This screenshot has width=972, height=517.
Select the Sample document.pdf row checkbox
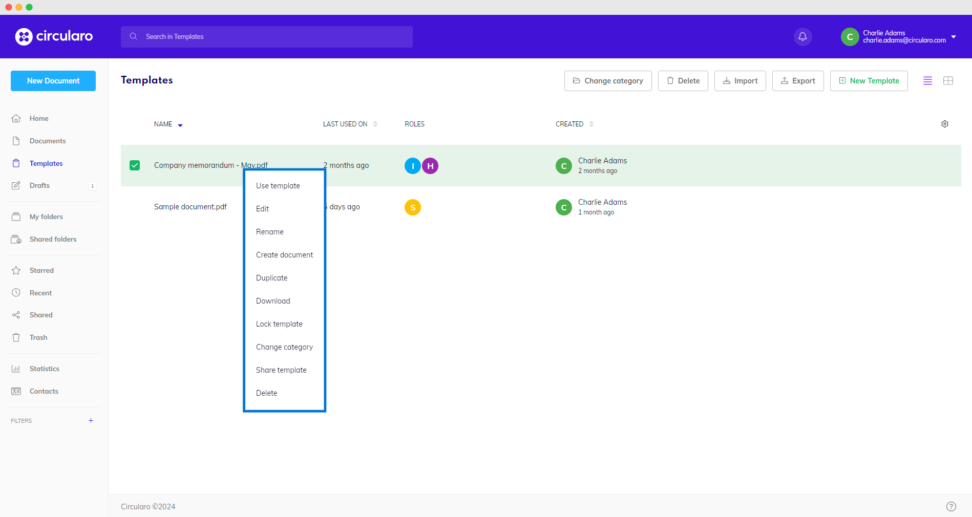[x=134, y=207]
